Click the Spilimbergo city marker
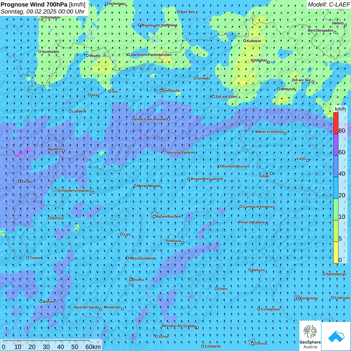This screenshot has height=351, width=351. coord(324,274)
